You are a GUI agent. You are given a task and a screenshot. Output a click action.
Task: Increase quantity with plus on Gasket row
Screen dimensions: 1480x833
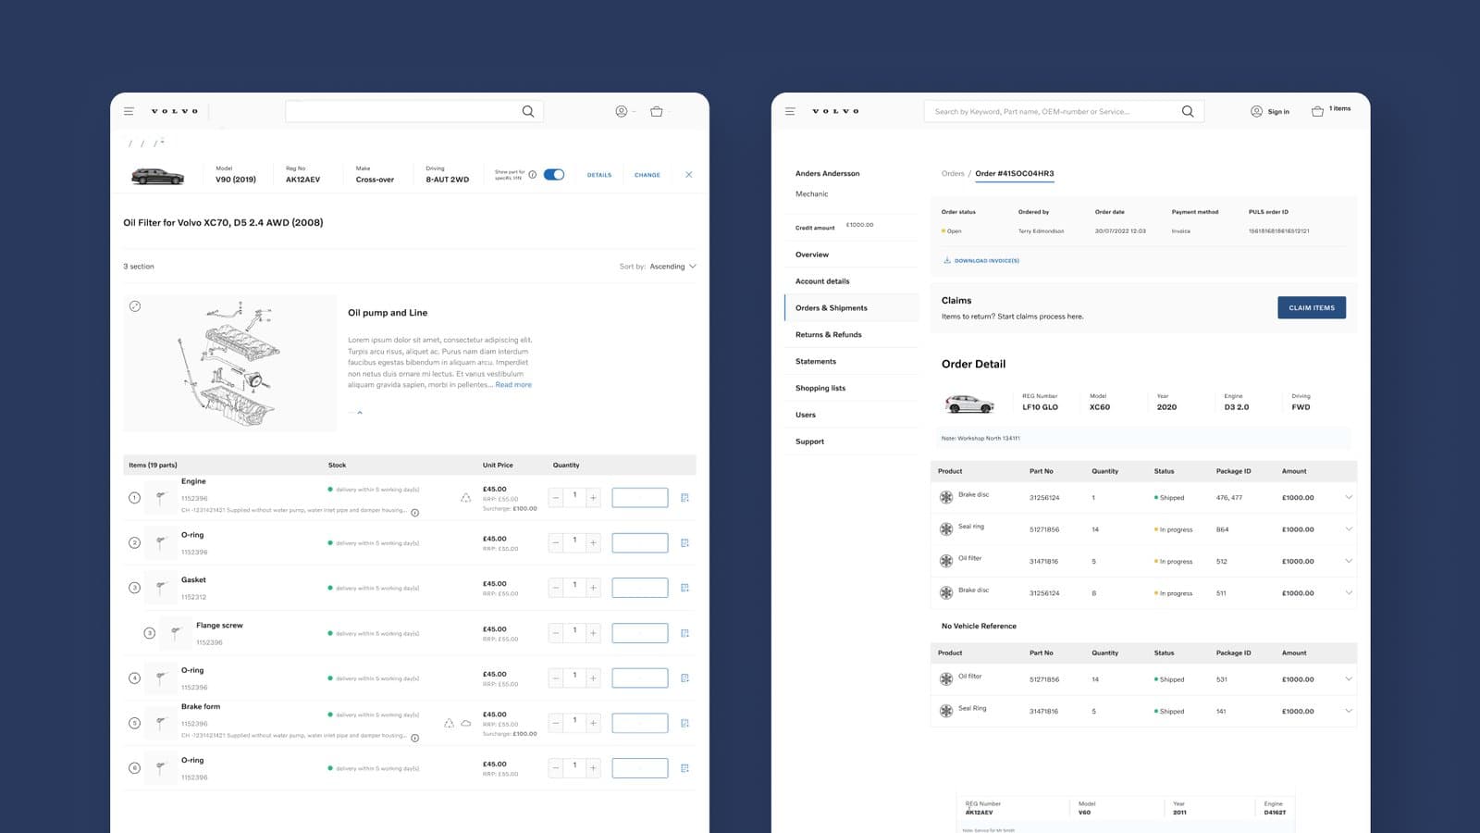[x=593, y=588]
